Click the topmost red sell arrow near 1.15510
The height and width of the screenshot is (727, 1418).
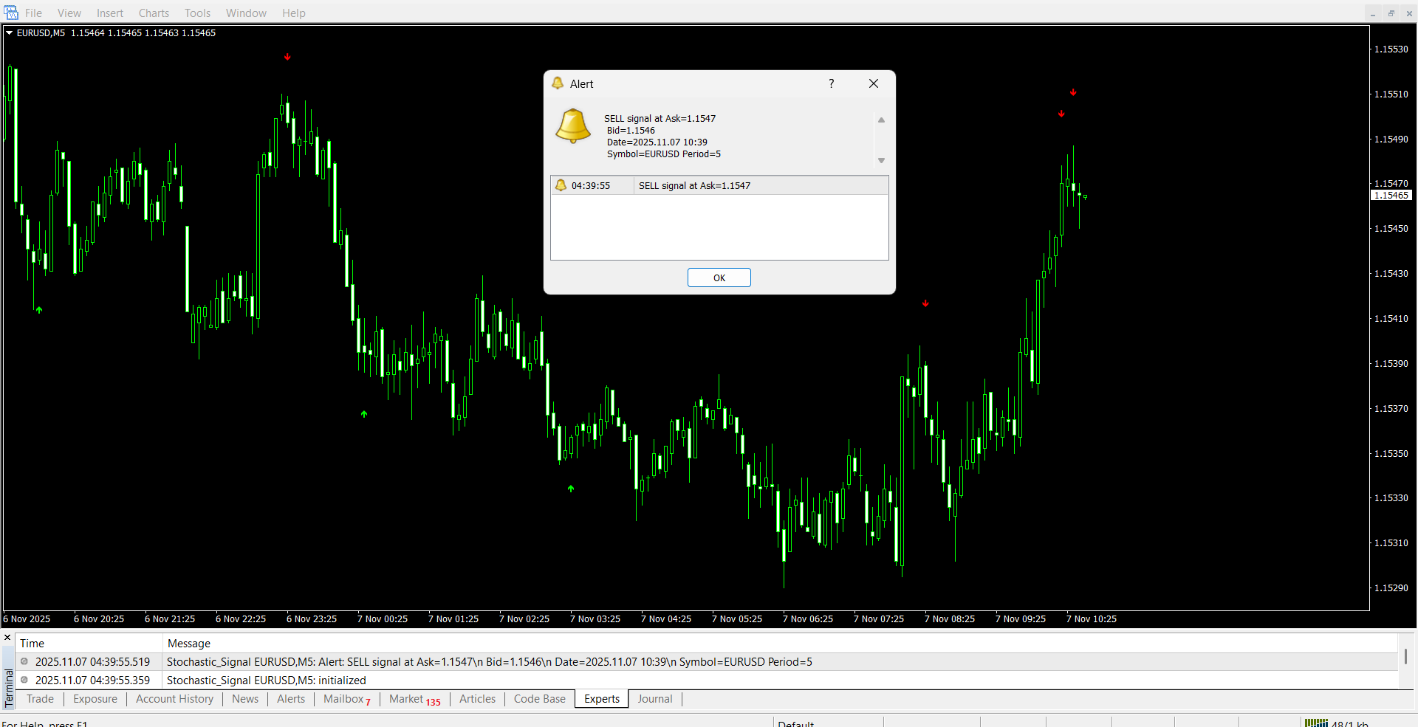pos(1073,92)
